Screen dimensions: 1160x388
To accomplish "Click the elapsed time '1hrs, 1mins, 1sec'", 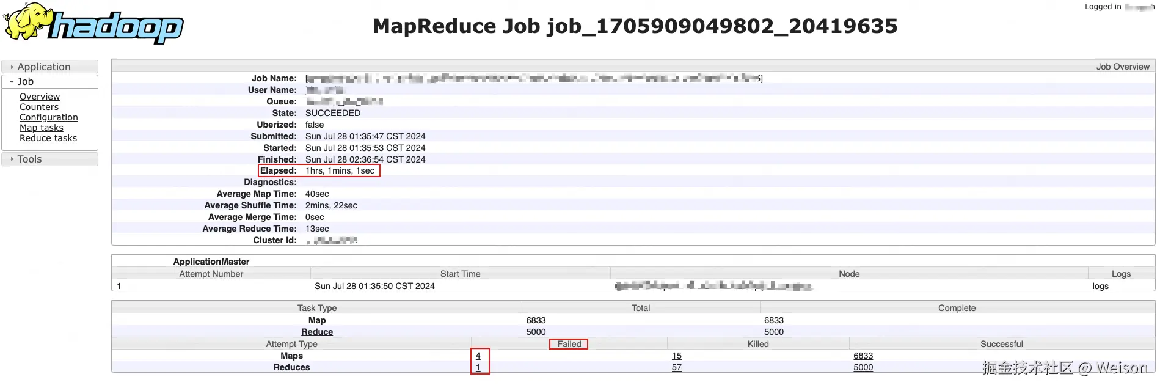I will click(x=340, y=170).
